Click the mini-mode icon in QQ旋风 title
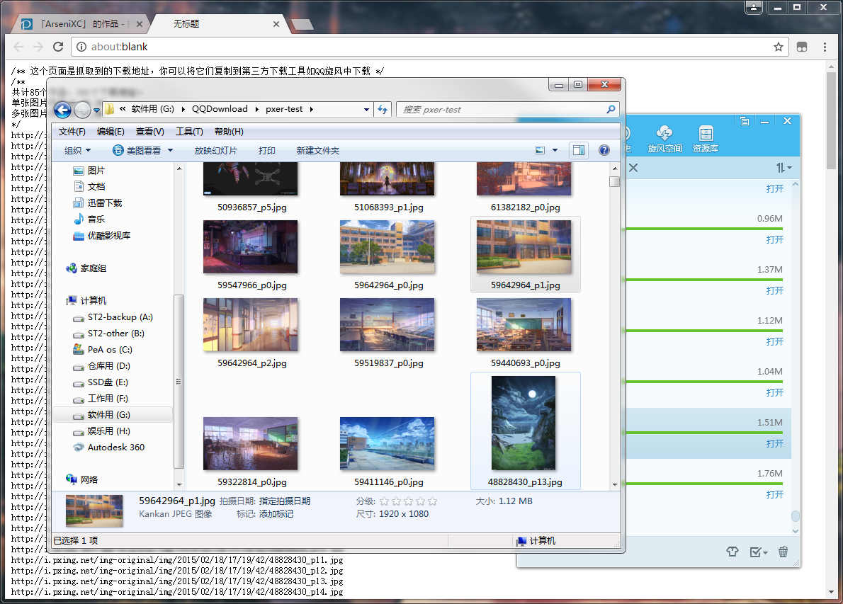 tap(745, 122)
